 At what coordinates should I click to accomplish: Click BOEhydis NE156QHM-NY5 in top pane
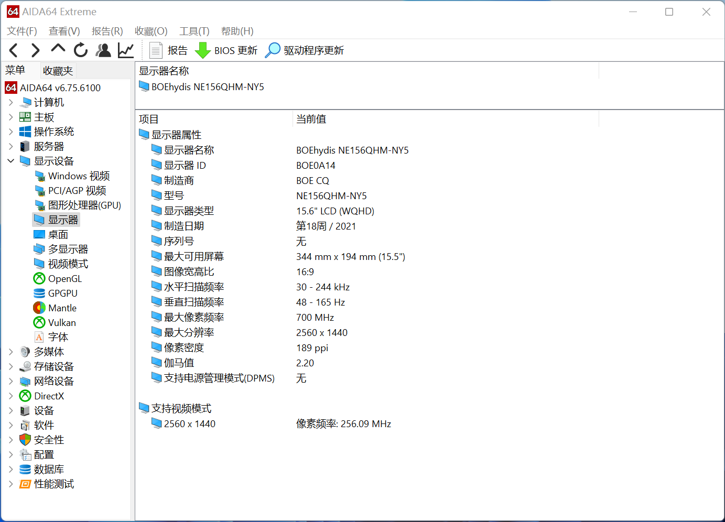202,86
